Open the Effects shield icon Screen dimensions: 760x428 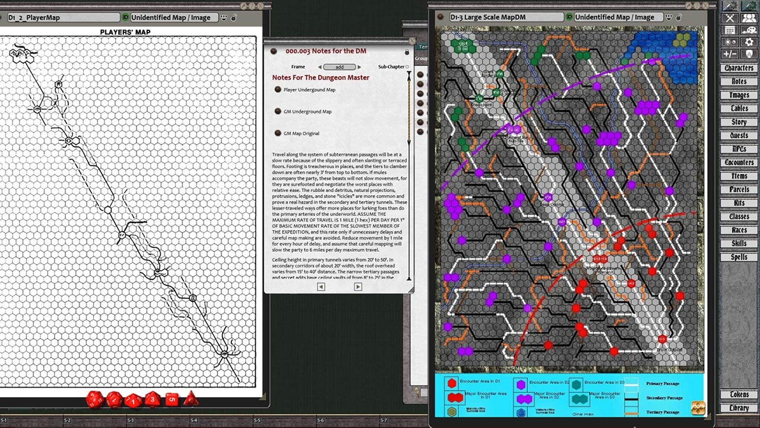(x=749, y=53)
